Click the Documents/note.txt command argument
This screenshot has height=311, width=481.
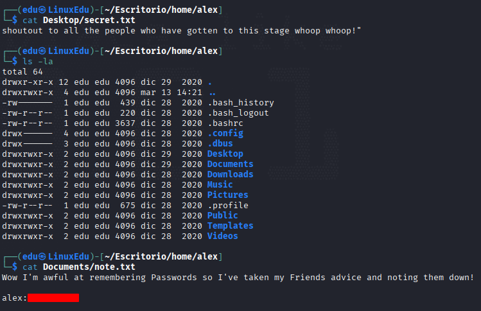[x=89, y=267]
